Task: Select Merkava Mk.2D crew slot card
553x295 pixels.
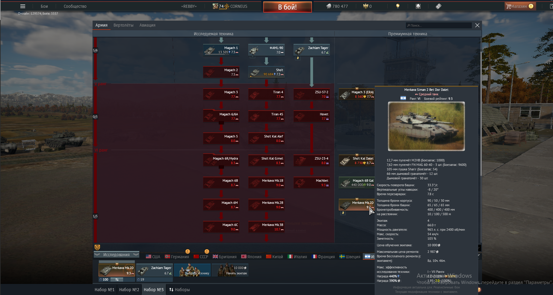Action: 117,270
